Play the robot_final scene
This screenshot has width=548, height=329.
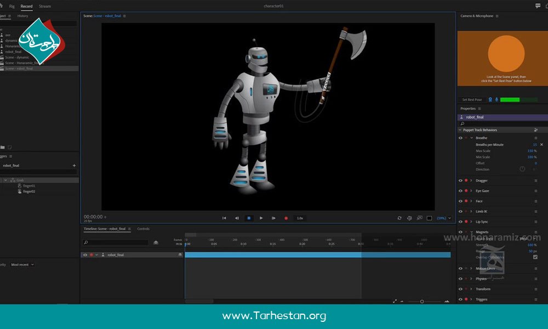[x=261, y=218]
